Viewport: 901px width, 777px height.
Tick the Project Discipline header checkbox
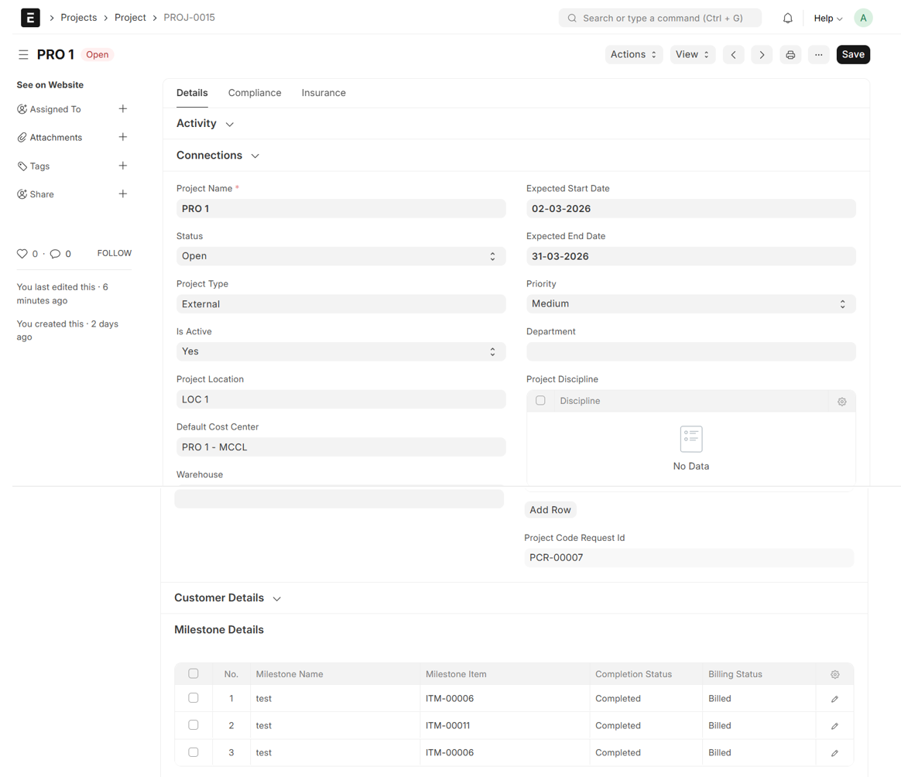coord(540,401)
